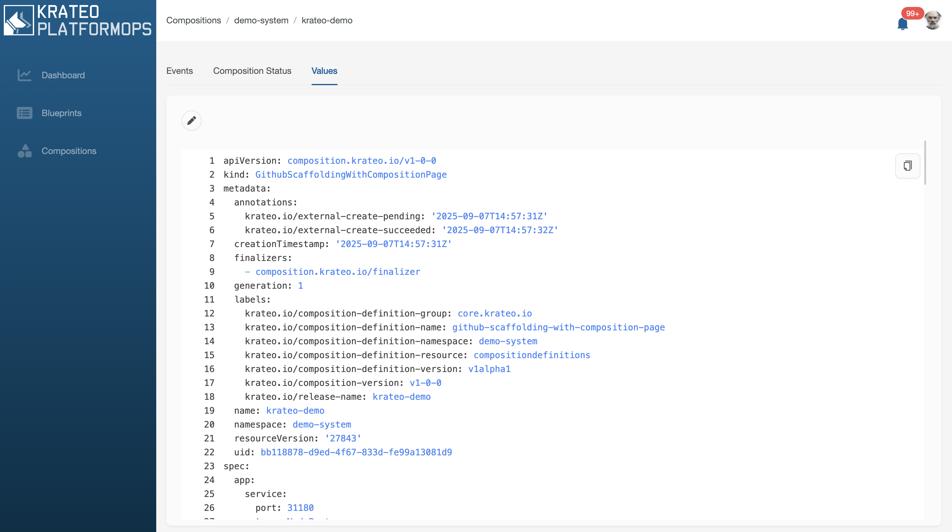The width and height of the screenshot is (952, 532).
Task: Click the 99+ notification badge
Action: point(912,13)
